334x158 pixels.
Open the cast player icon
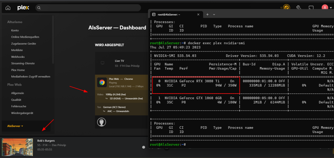(311, 8)
